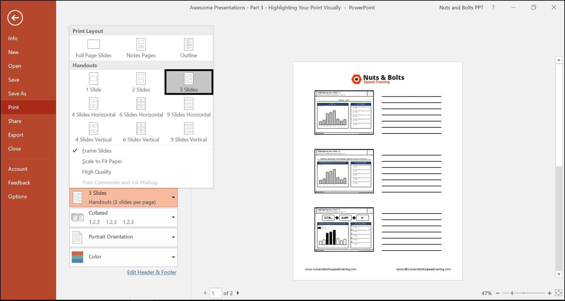Open the Collated dropdown
This screenshot has width=565, height=301.
[x=123, y=218]
